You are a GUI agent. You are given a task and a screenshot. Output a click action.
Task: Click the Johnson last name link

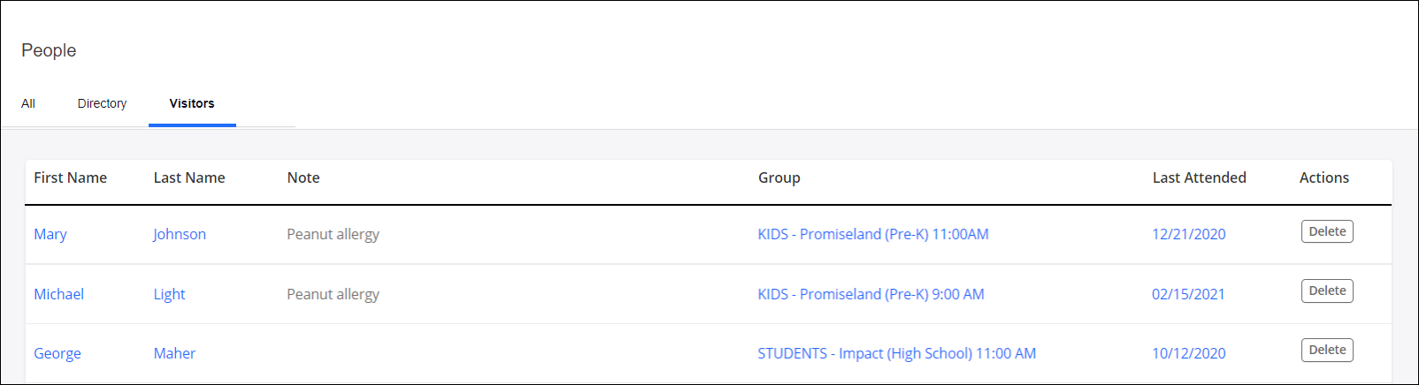[x=180, y=234]
